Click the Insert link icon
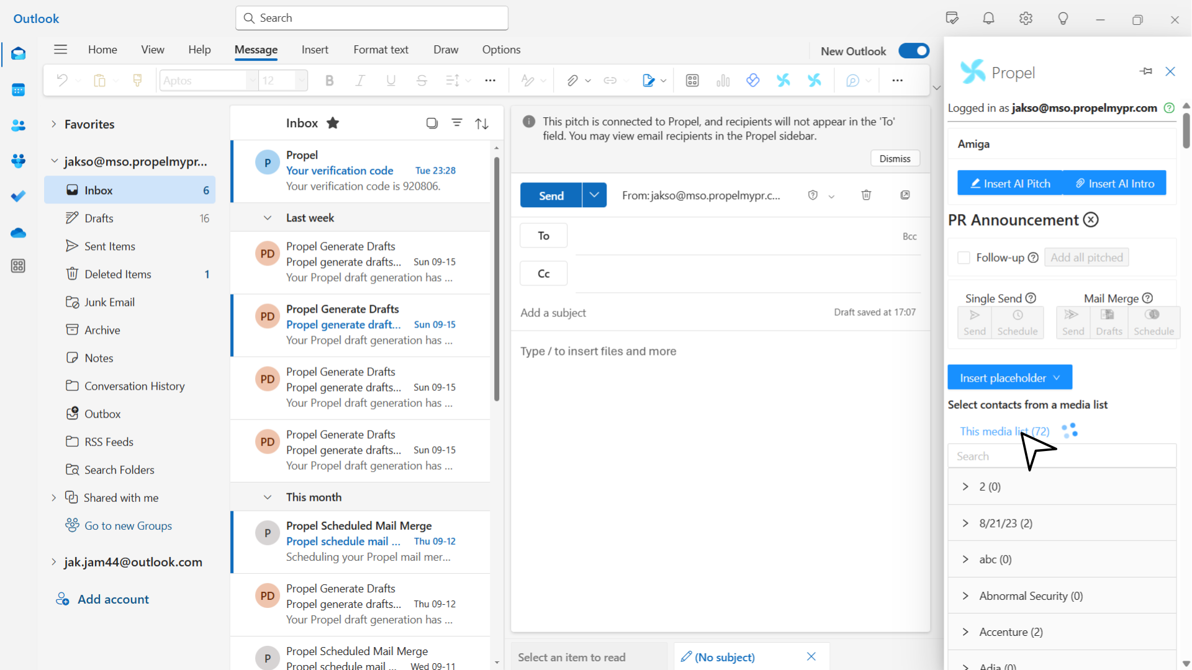Screen dimensions: 1192x670 tap(610, 81)
